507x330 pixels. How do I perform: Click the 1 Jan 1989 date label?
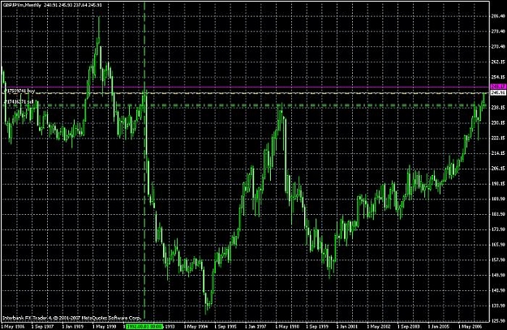click(74, 327)
